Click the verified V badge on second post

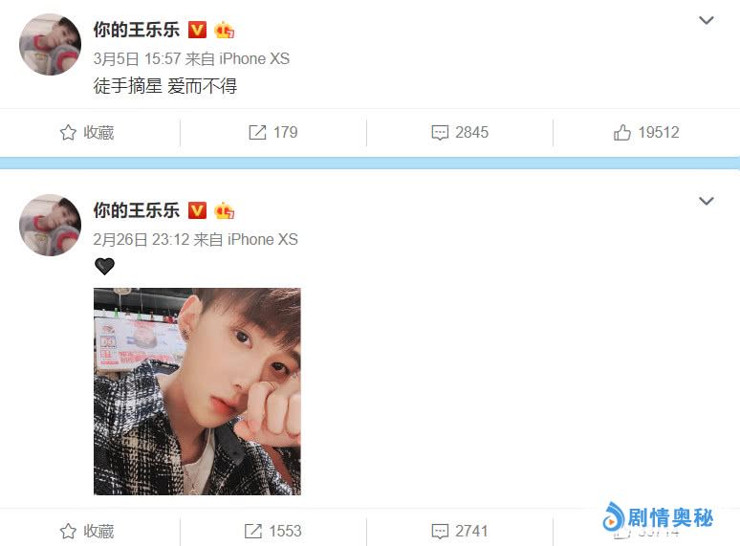point(197,210)
